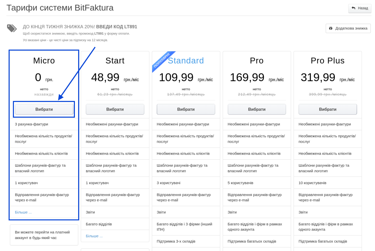
Task: Click the Standard plan title
Action: (186, 61)
